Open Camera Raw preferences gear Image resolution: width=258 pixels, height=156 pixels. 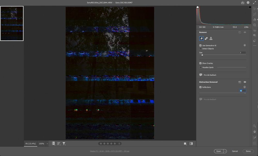[x=248, y=3]
